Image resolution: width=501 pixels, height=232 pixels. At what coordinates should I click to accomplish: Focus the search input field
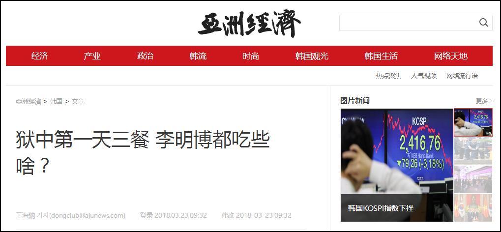click(409, 23)
